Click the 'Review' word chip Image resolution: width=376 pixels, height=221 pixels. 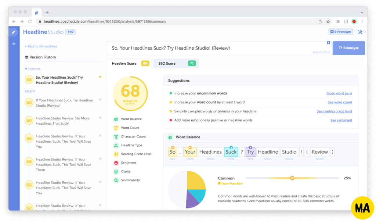[x=320, y=152]
